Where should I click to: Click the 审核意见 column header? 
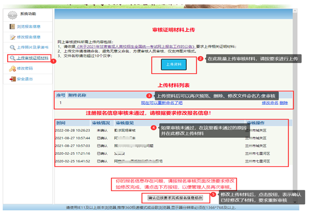[125, 123]
